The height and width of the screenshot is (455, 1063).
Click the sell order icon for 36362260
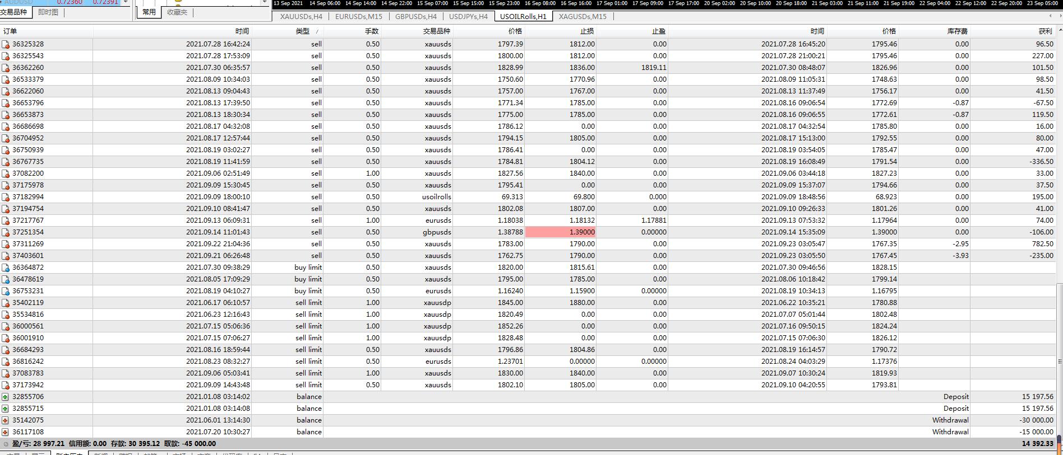coord(6,68)
